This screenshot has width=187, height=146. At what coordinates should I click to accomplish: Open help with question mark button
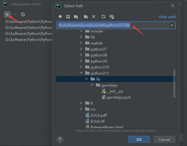point(60,139)
